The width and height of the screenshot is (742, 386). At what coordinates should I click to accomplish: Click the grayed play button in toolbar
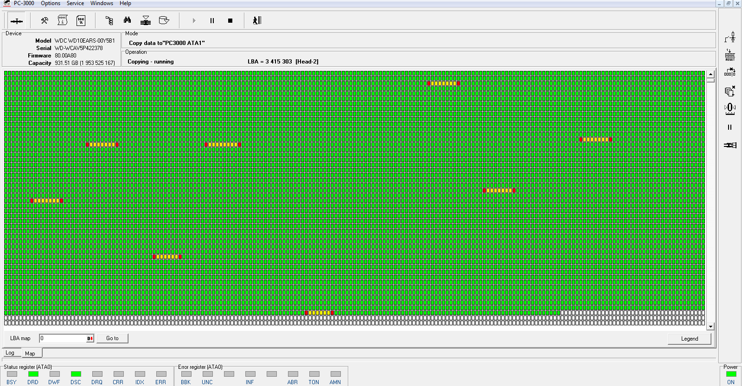pyautogui.click(x=194, y=20)
